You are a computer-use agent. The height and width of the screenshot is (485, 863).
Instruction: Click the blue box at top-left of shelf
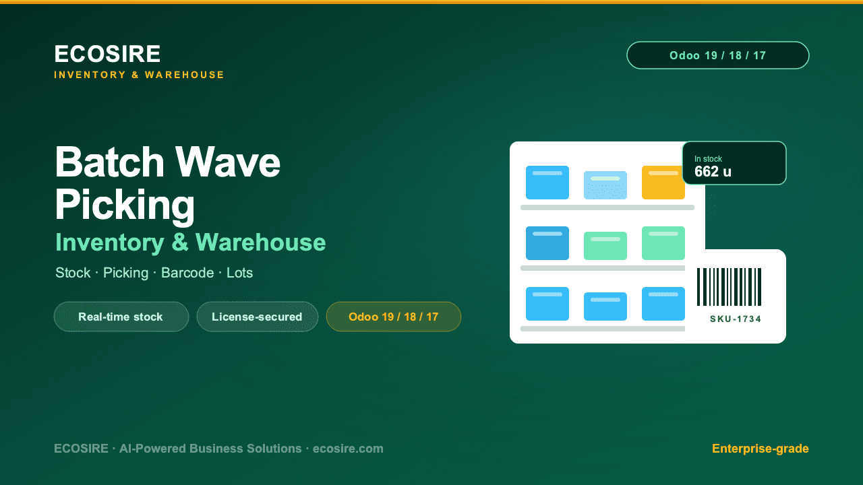click(547, 183)
